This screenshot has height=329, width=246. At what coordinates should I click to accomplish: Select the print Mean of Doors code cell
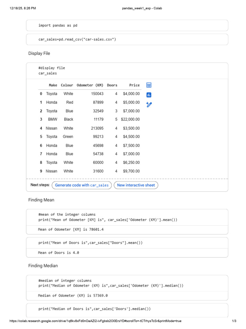point(127,243)
